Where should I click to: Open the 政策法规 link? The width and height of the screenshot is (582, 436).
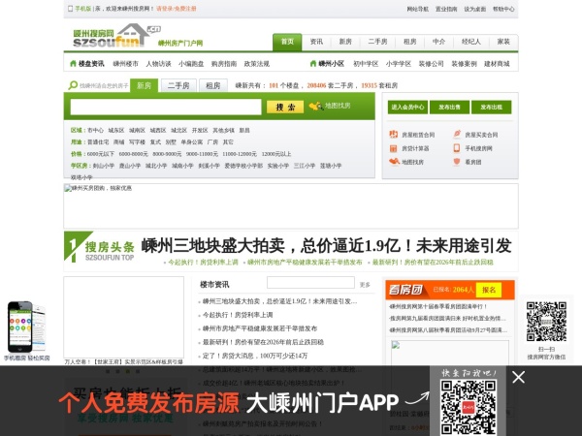[256, 64]
